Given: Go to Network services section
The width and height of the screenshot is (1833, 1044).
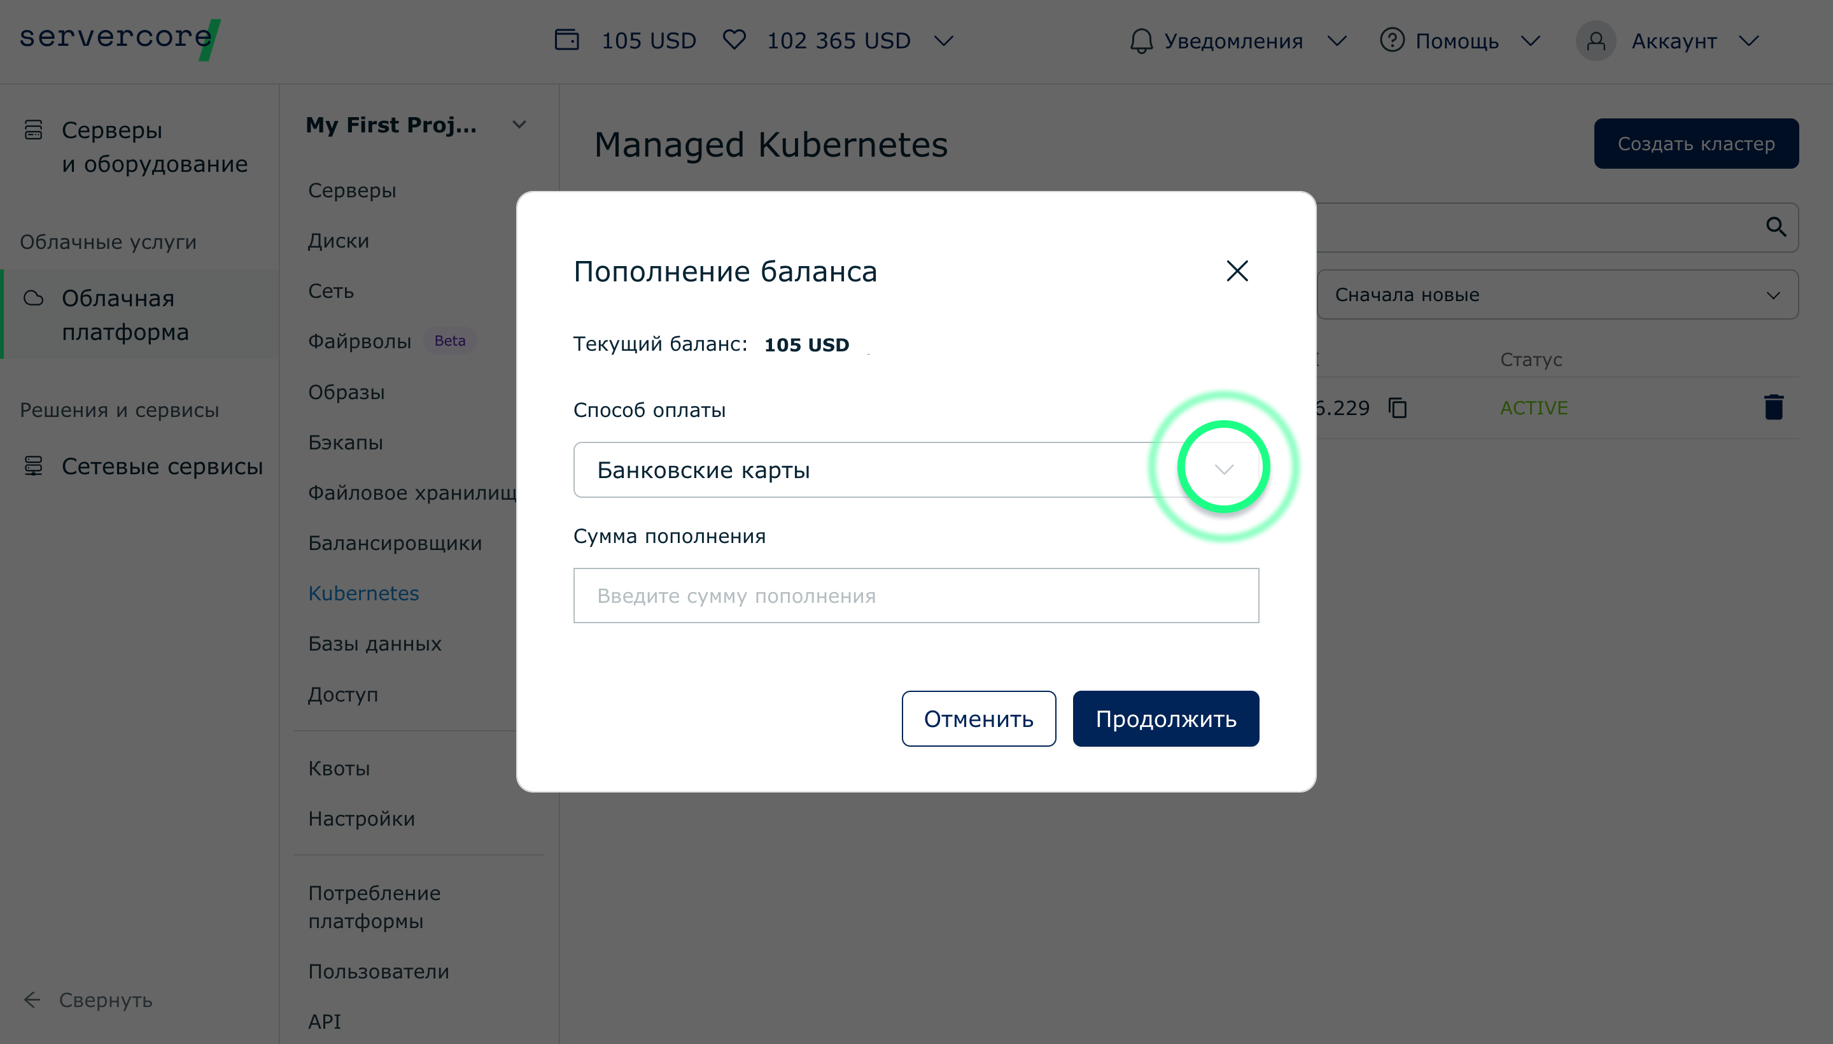Looking at the screenshot, I should (x=162, y=466).
